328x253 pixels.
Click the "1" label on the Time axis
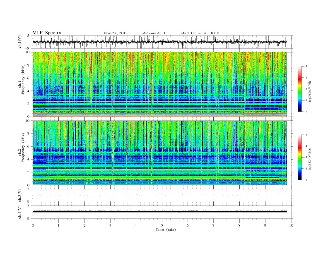click(58, 225)
